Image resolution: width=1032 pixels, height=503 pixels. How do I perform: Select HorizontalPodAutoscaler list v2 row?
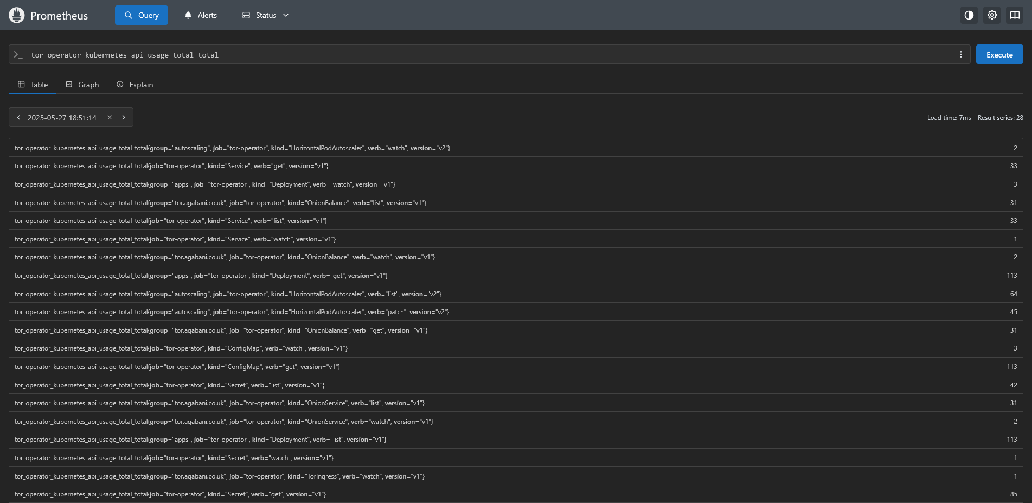(x=516, y=294)
